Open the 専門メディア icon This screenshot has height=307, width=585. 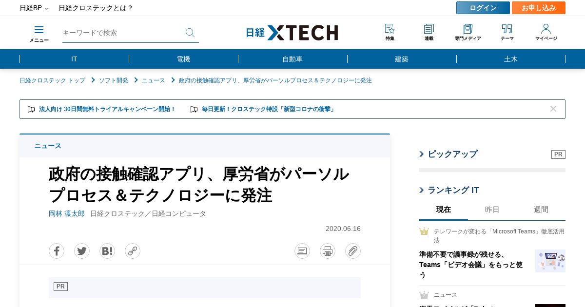coord(468,32)
